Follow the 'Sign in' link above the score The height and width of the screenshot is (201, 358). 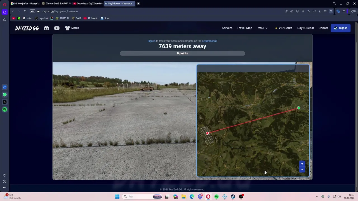[x=151, y=41]
